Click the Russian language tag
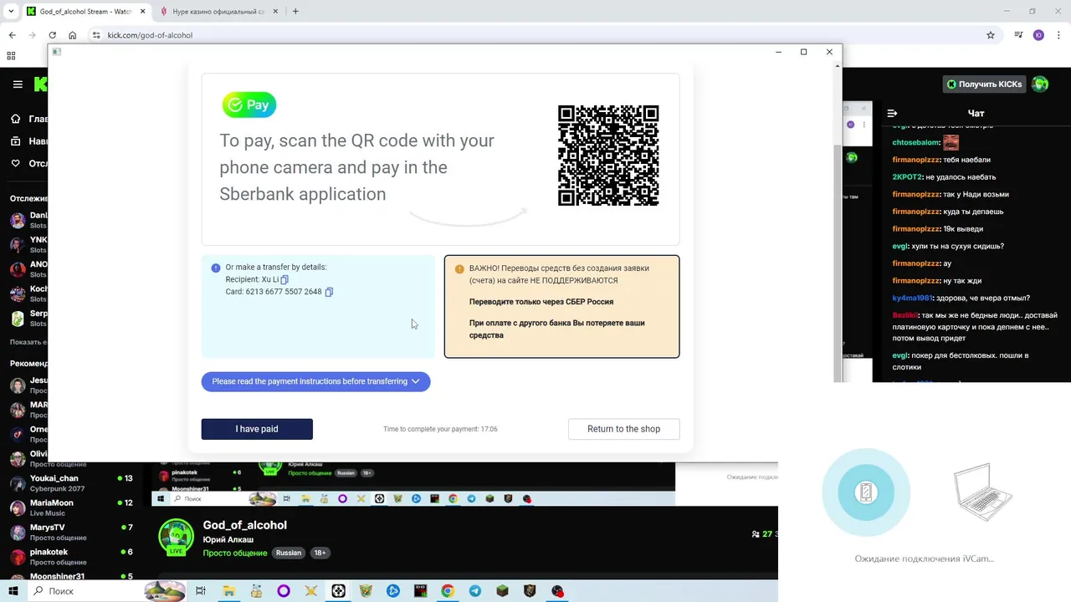1071x602 pixels. point(289,553)
